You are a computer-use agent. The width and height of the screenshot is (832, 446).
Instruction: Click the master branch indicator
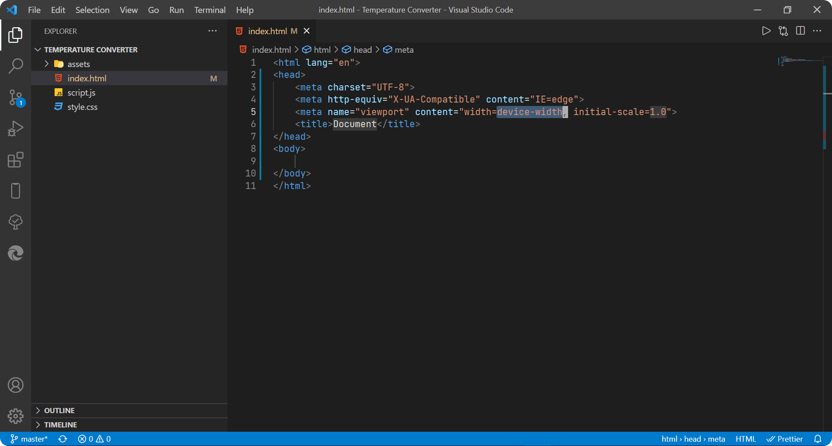(29, 439)
